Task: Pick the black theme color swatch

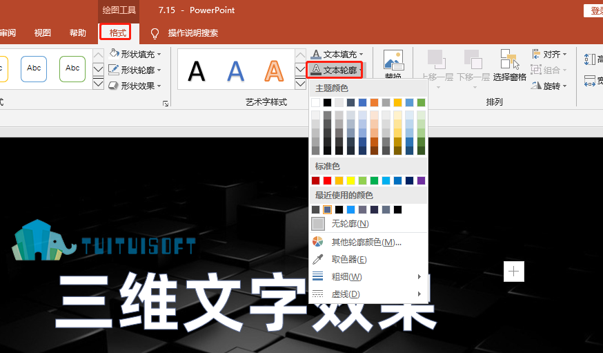Action: click(327, 102)
